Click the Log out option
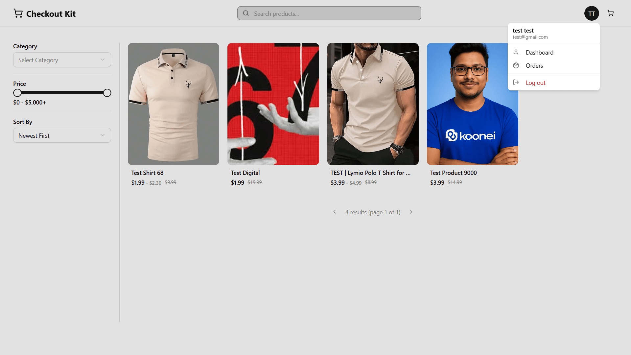Image resolution: width=631 pixels, height=355 pixels. 535,83
